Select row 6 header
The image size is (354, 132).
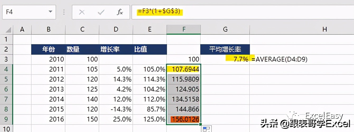(x=7, y=89)
